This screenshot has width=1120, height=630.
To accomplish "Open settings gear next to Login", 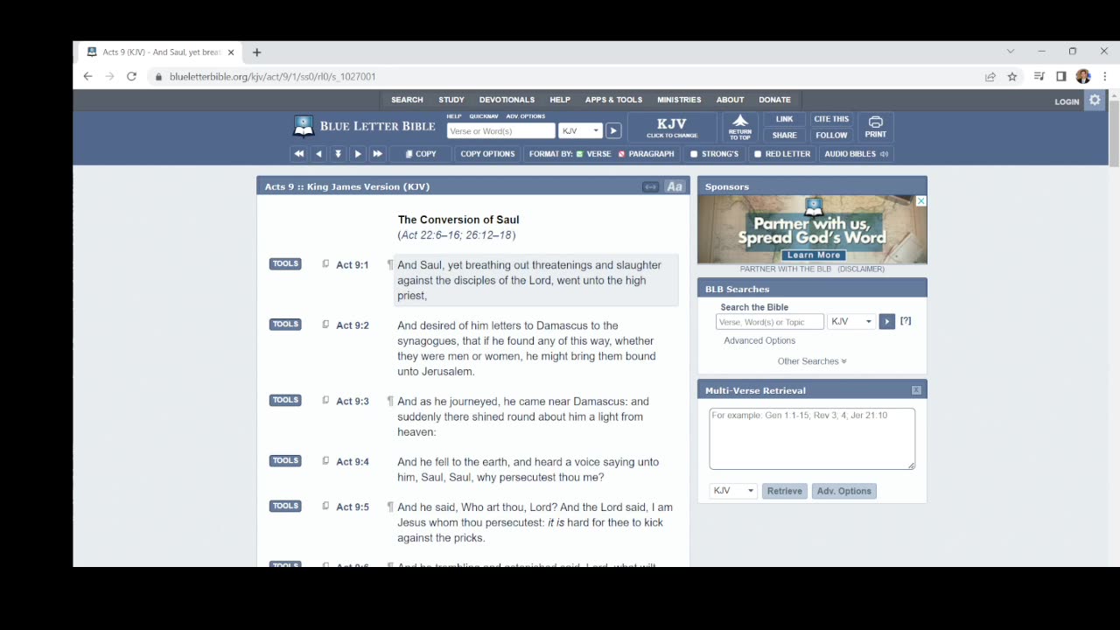I will click(x=1095, y=101).
